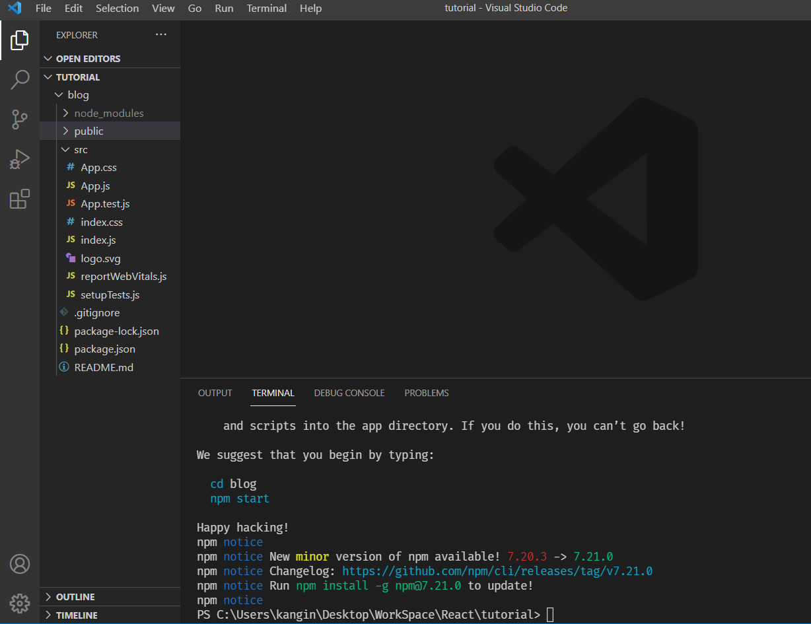
Task: Open logo.svg file name in explorer
Action: 100,259
